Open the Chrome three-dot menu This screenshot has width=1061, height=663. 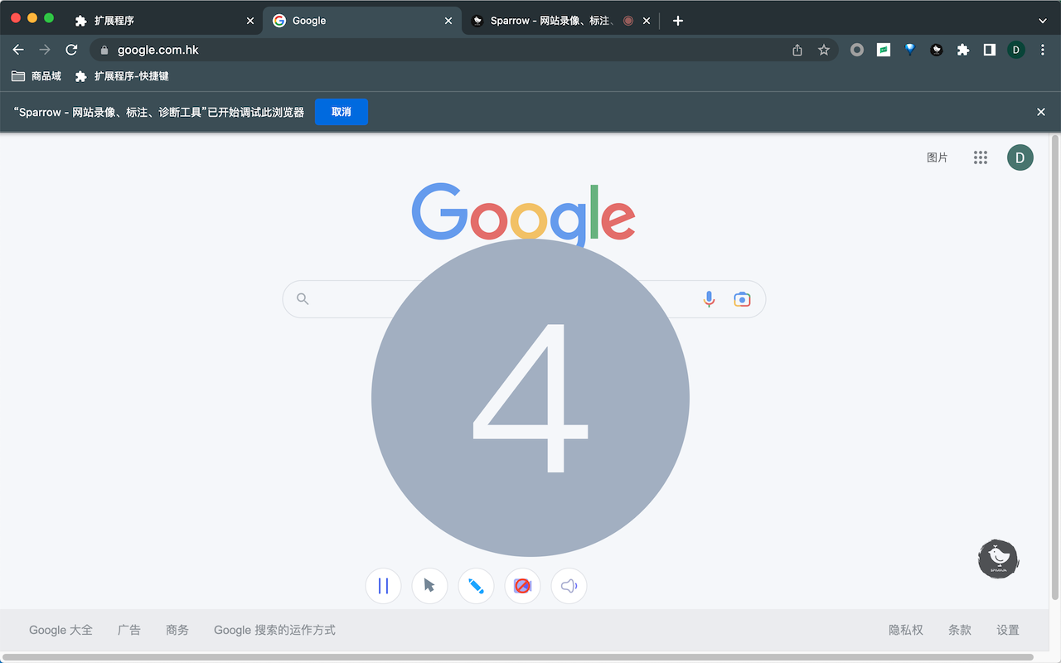click(1043, 50)
